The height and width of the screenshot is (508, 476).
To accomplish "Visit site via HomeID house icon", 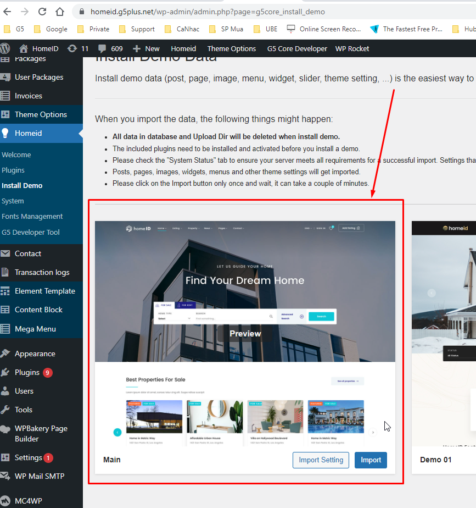I will click(23, 48).
